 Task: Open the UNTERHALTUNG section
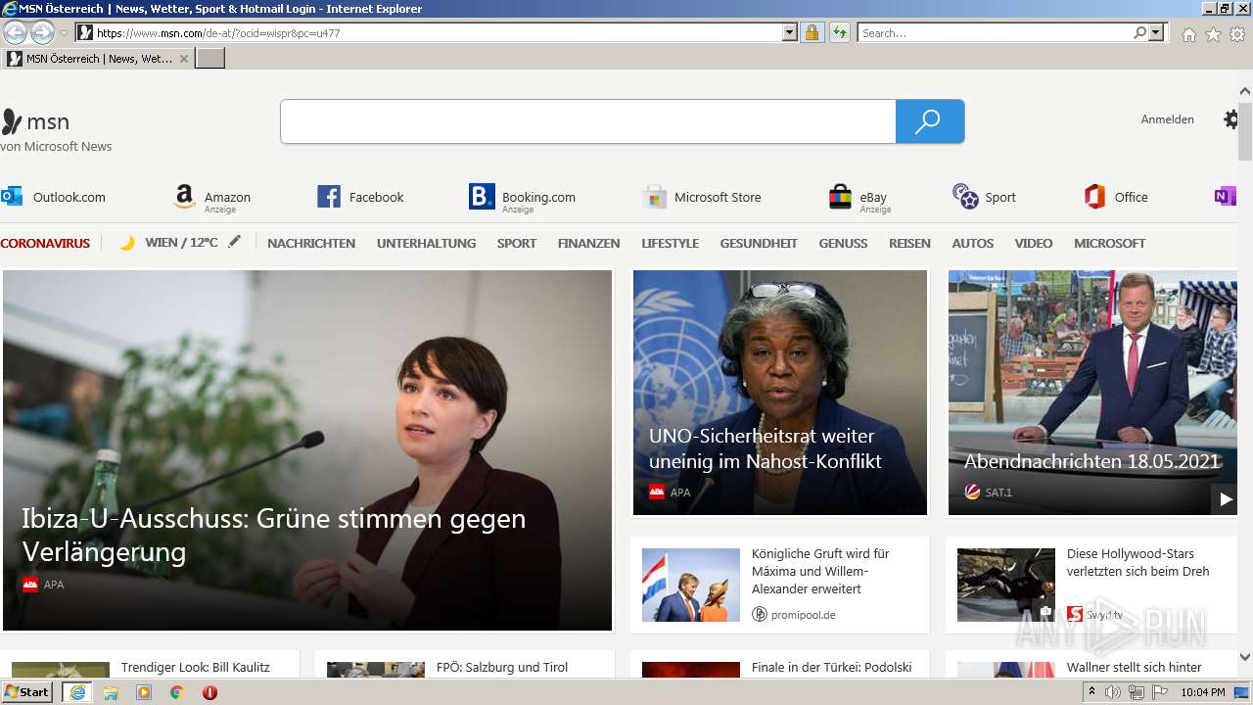click(x=426, y=243)
